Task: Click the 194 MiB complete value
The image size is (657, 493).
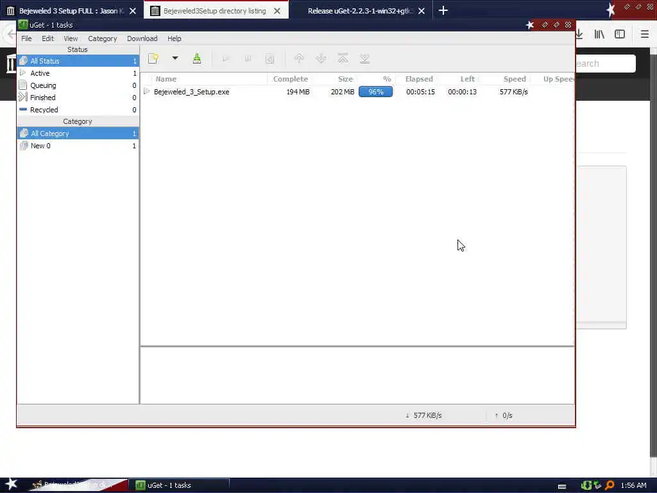Action: (298, 92)
